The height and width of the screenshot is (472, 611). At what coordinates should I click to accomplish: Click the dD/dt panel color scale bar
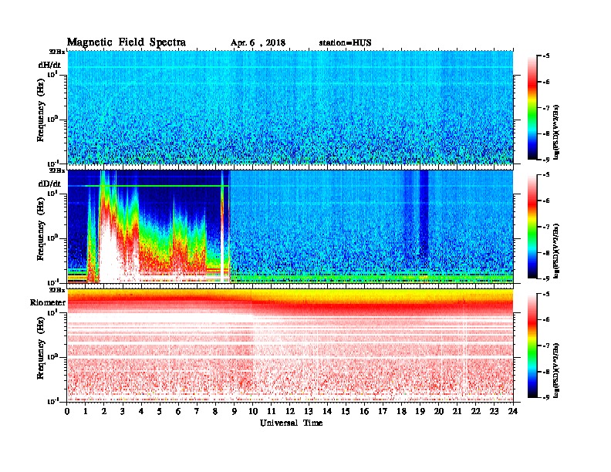pos(532,227)
